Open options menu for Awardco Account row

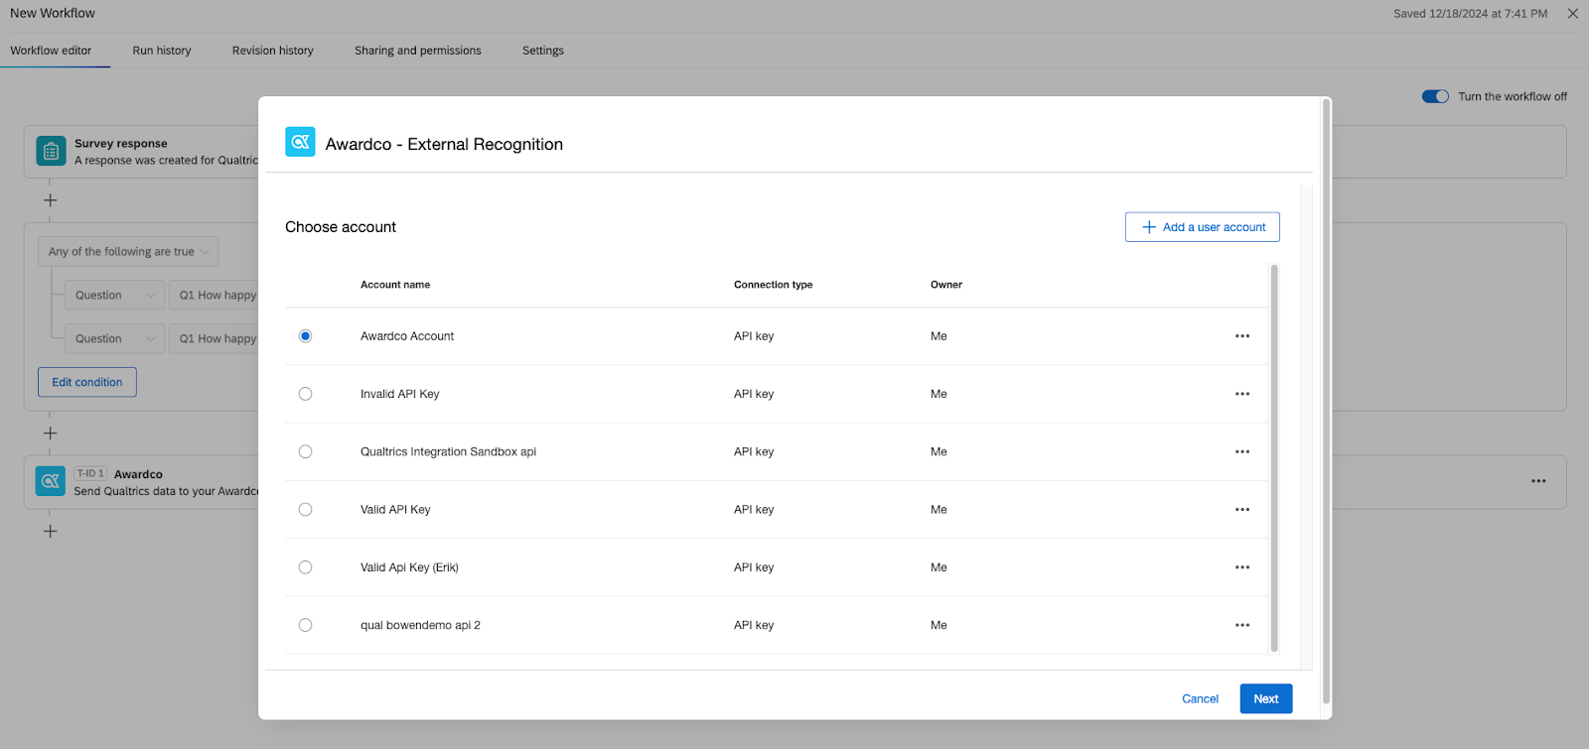click(1241, 336)
